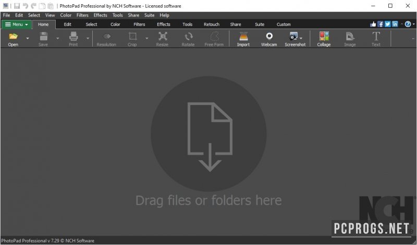This screenshot has height=245, width=417.
Task: Create a Collage with the Collage icon
Action: pyautogui.click(x=324, y=36)
